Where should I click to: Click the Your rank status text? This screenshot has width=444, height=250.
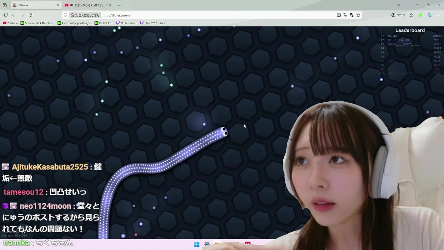click(14, 235)
